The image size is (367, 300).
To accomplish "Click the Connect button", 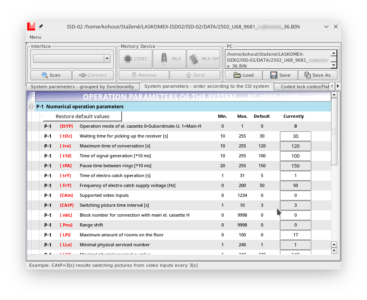I will click(x=93, y=75).
